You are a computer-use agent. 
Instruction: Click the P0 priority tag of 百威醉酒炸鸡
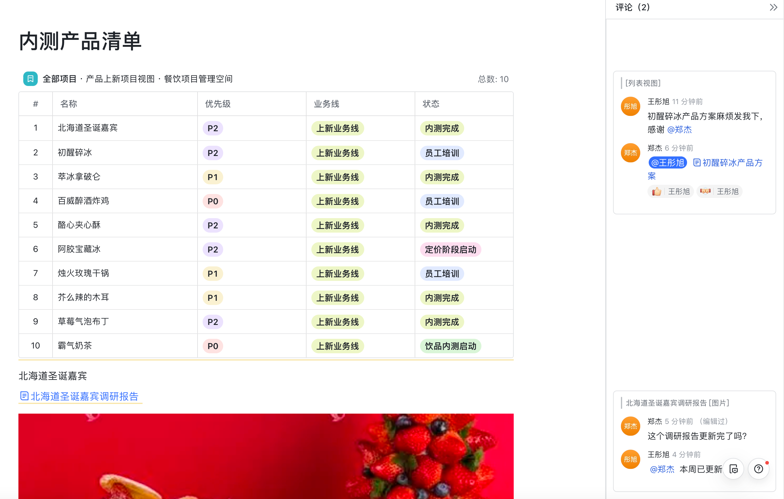point(213,201)
